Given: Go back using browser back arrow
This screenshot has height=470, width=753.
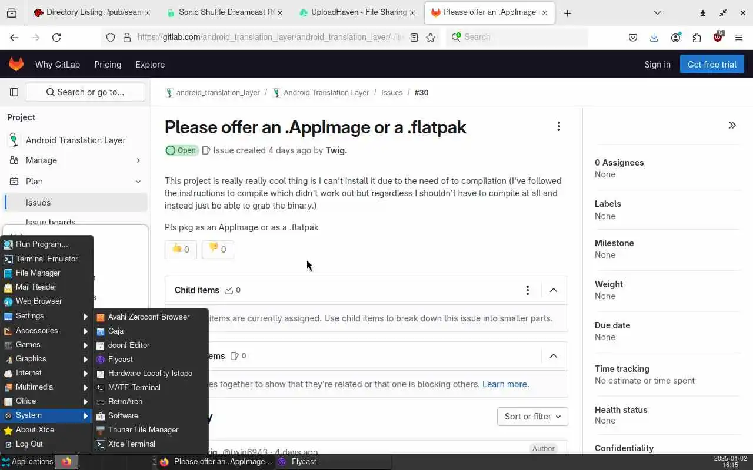Looking at the screenshot, I should tap(14, 38).
